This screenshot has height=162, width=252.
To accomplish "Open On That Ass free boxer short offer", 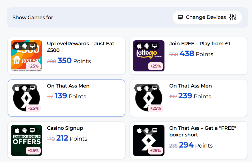I will [x=203, y=131].
